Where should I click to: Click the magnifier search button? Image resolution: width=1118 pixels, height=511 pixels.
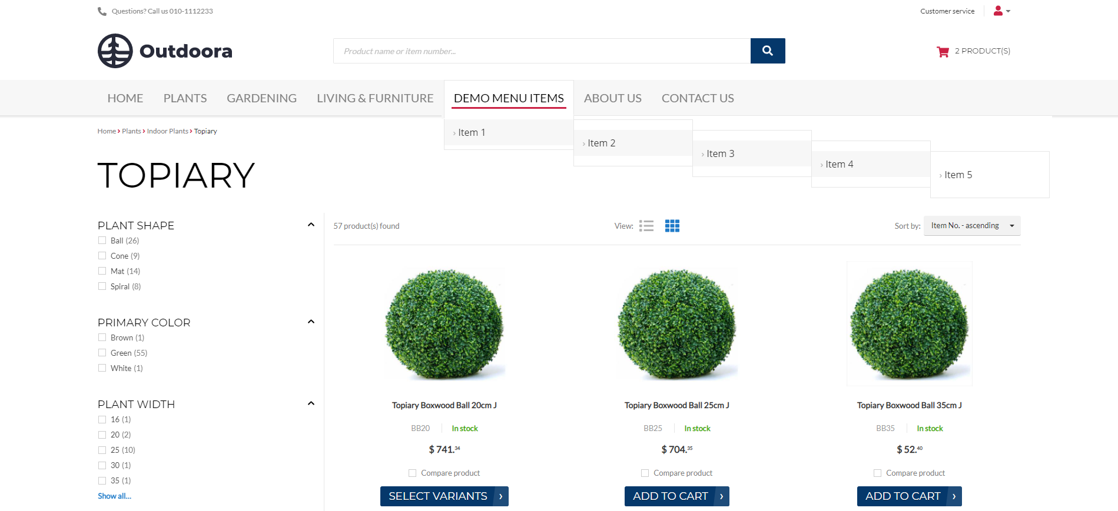point(768,51)
